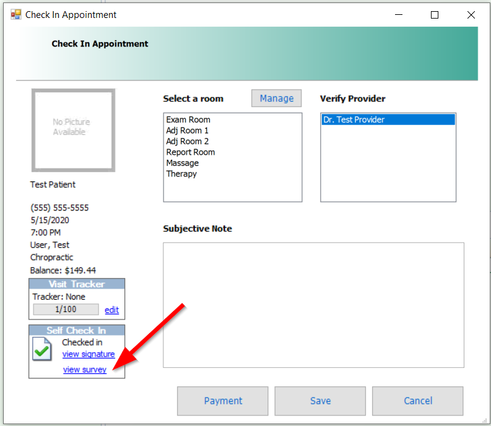Select Dr. Test Provider in Verify Provider
Screen dimensions: 491x426
pyautogui.click(x=388, y=120)
